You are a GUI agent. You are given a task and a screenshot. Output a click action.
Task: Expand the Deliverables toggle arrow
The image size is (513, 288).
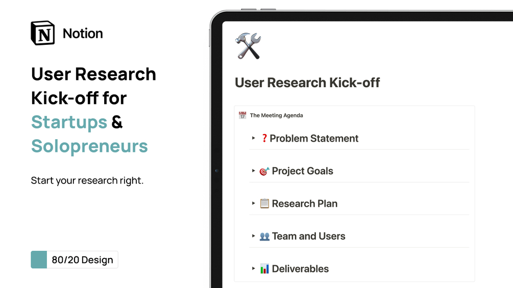tap(253, 269)
